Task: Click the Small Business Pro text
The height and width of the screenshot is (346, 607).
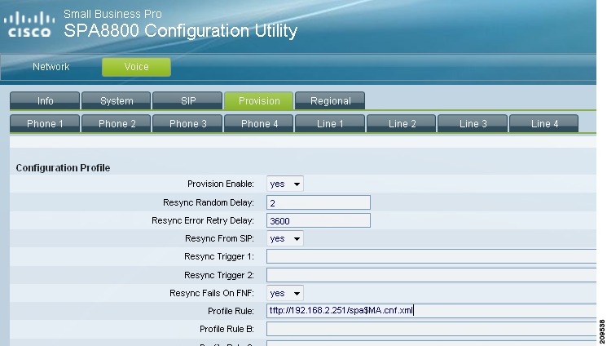Action: click(112, 14)
